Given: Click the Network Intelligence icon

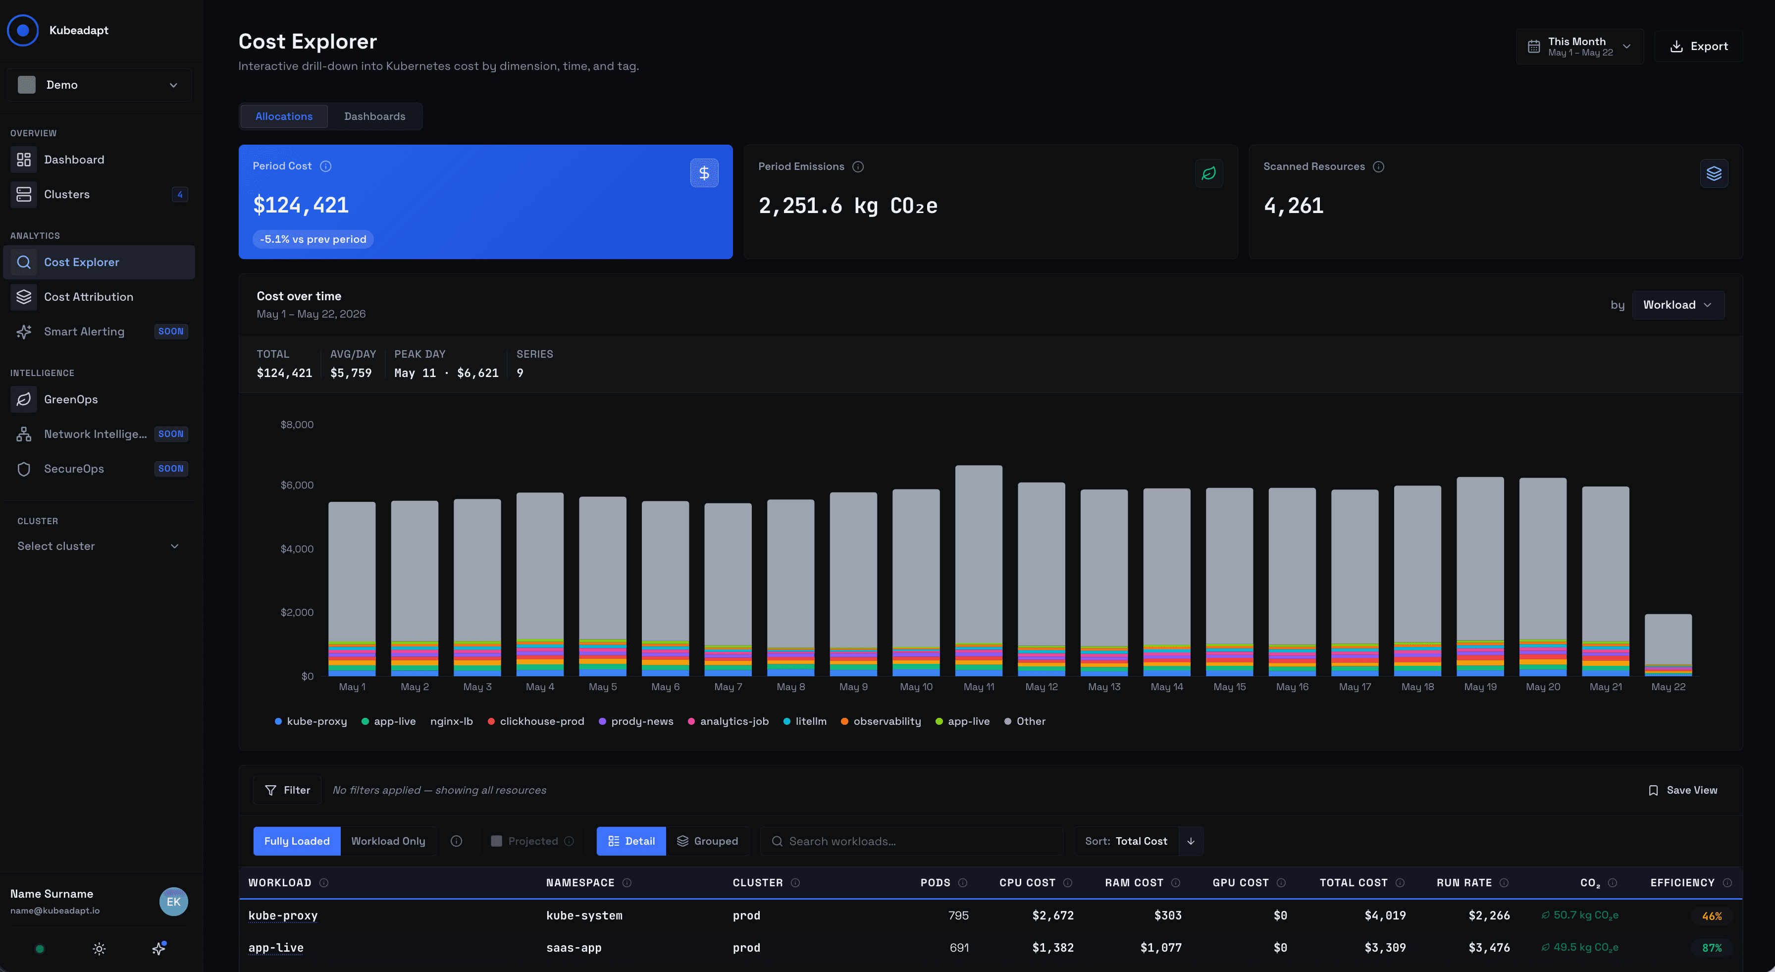Looking at the screenshot, I should (23, 434).
